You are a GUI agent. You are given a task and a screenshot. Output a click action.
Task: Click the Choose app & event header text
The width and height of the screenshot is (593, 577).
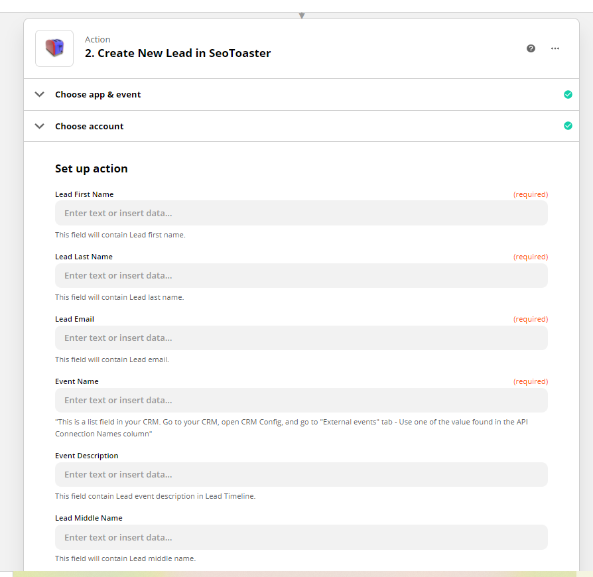[98, 95]
